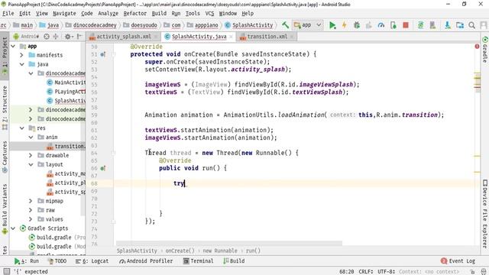
Task: Open the AVD Manager icon
Action: (x=433, y=25)
